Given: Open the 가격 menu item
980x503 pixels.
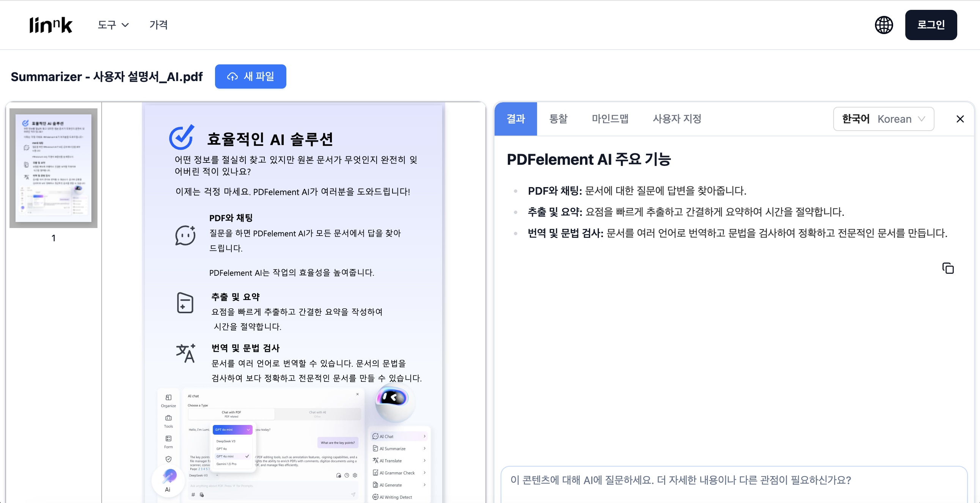Looking at the screenshot, I should tap(159, 25).
